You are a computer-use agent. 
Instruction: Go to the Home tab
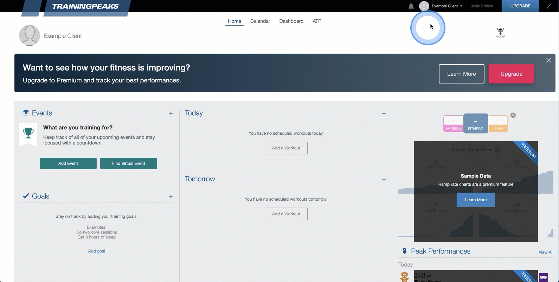234,21
